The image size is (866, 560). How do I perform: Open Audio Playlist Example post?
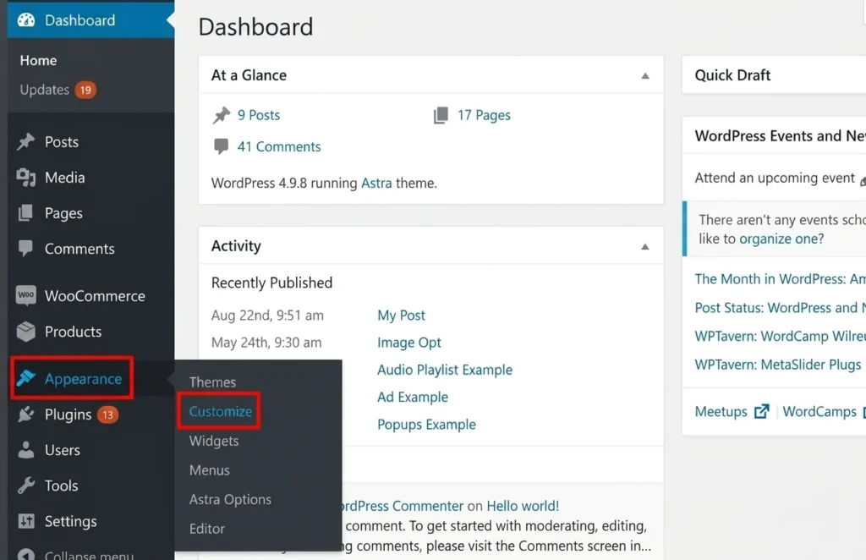(x=445, y=370)
